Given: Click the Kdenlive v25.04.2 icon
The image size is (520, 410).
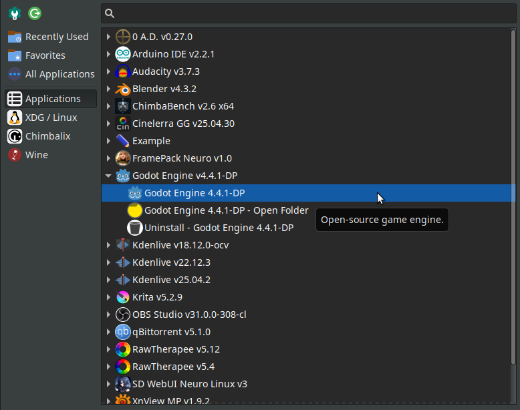Looking at the screenshot, I should click(x=123, y=280).
